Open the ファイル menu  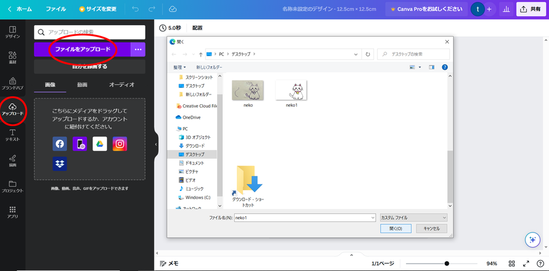click(x=56, y=9)
